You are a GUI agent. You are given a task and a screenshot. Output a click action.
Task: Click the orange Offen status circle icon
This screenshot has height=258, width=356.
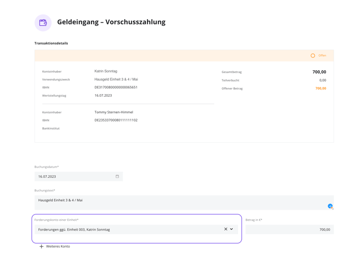coord(313,56)
